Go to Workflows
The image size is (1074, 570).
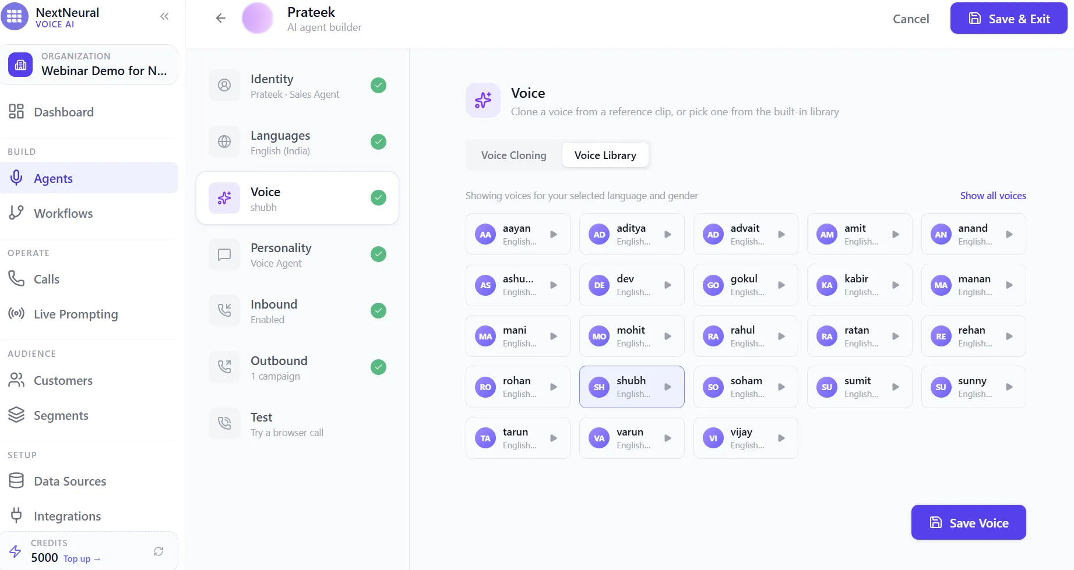[x=89, y=213]
